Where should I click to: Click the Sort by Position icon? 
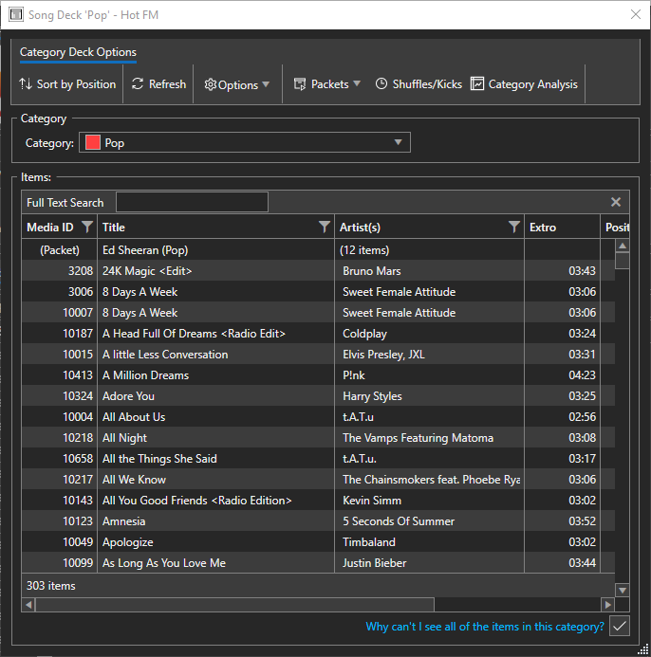[x=26, y=84]
